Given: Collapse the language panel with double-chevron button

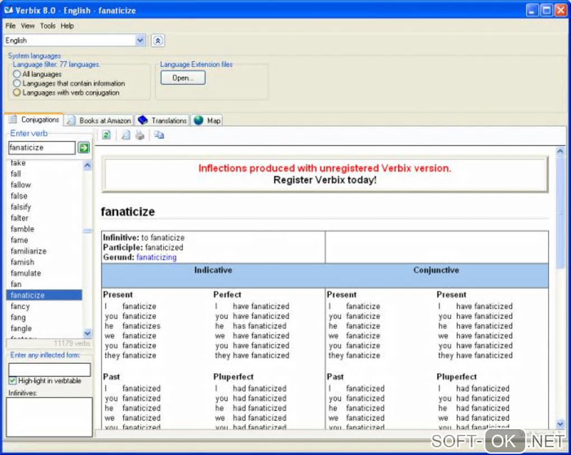Looking at the screenshot, I should pos(158,40).
